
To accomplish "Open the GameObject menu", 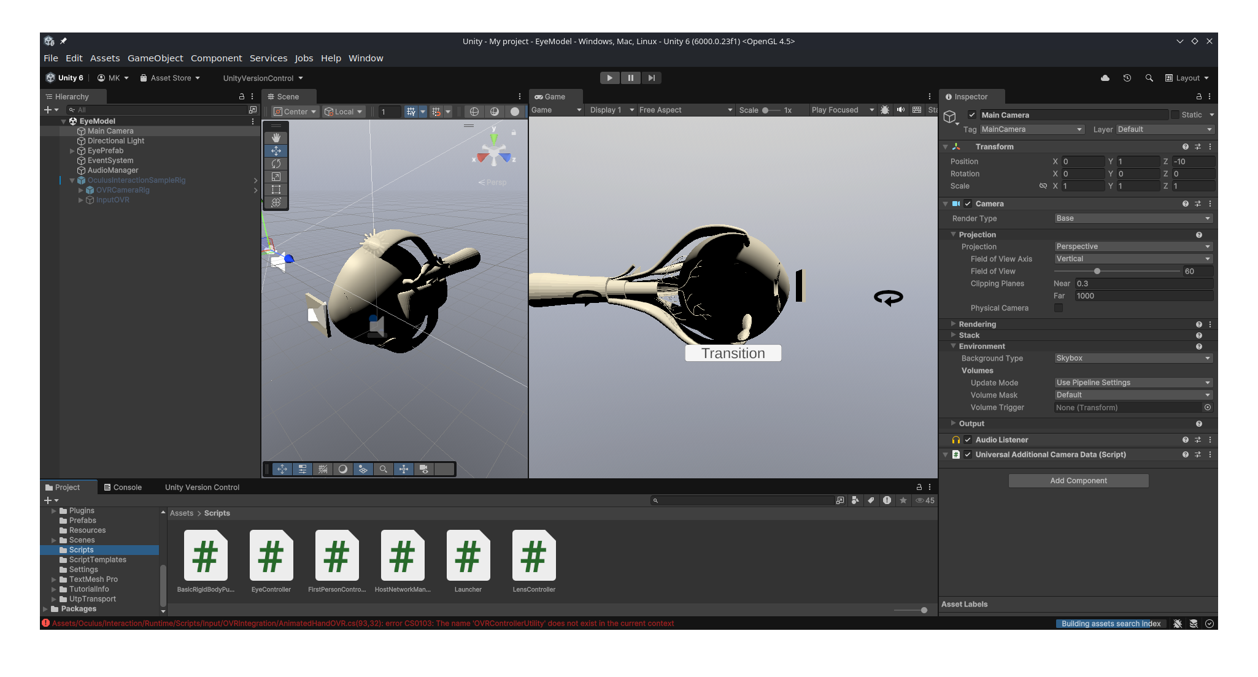I will (155, 58).
